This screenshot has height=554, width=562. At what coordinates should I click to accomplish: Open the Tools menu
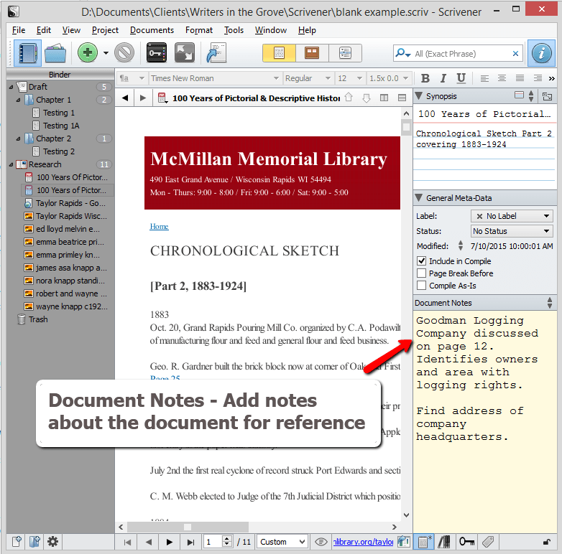[234, 30]
